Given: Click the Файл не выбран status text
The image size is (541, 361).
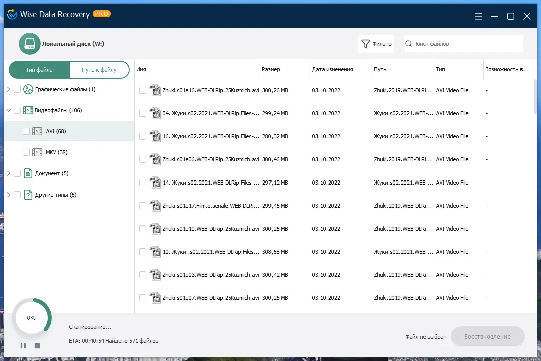Looking at the screenshot, I should (x=426, y=337).
